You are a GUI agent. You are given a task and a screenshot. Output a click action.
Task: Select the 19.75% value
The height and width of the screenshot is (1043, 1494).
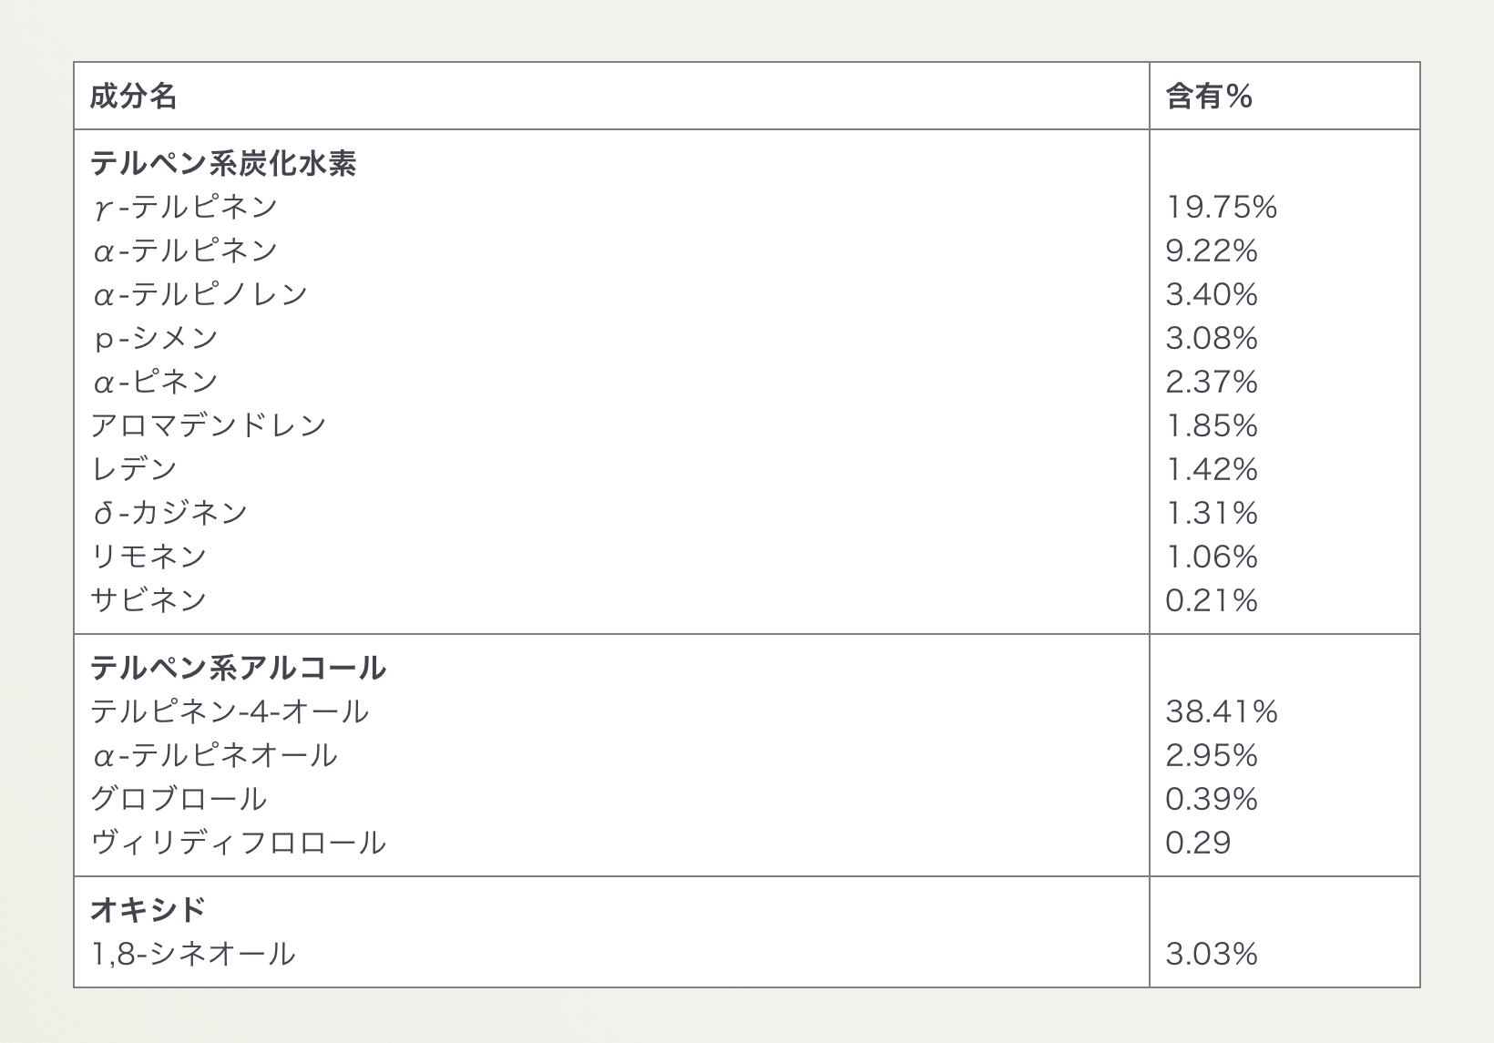tap(1221, 207)
